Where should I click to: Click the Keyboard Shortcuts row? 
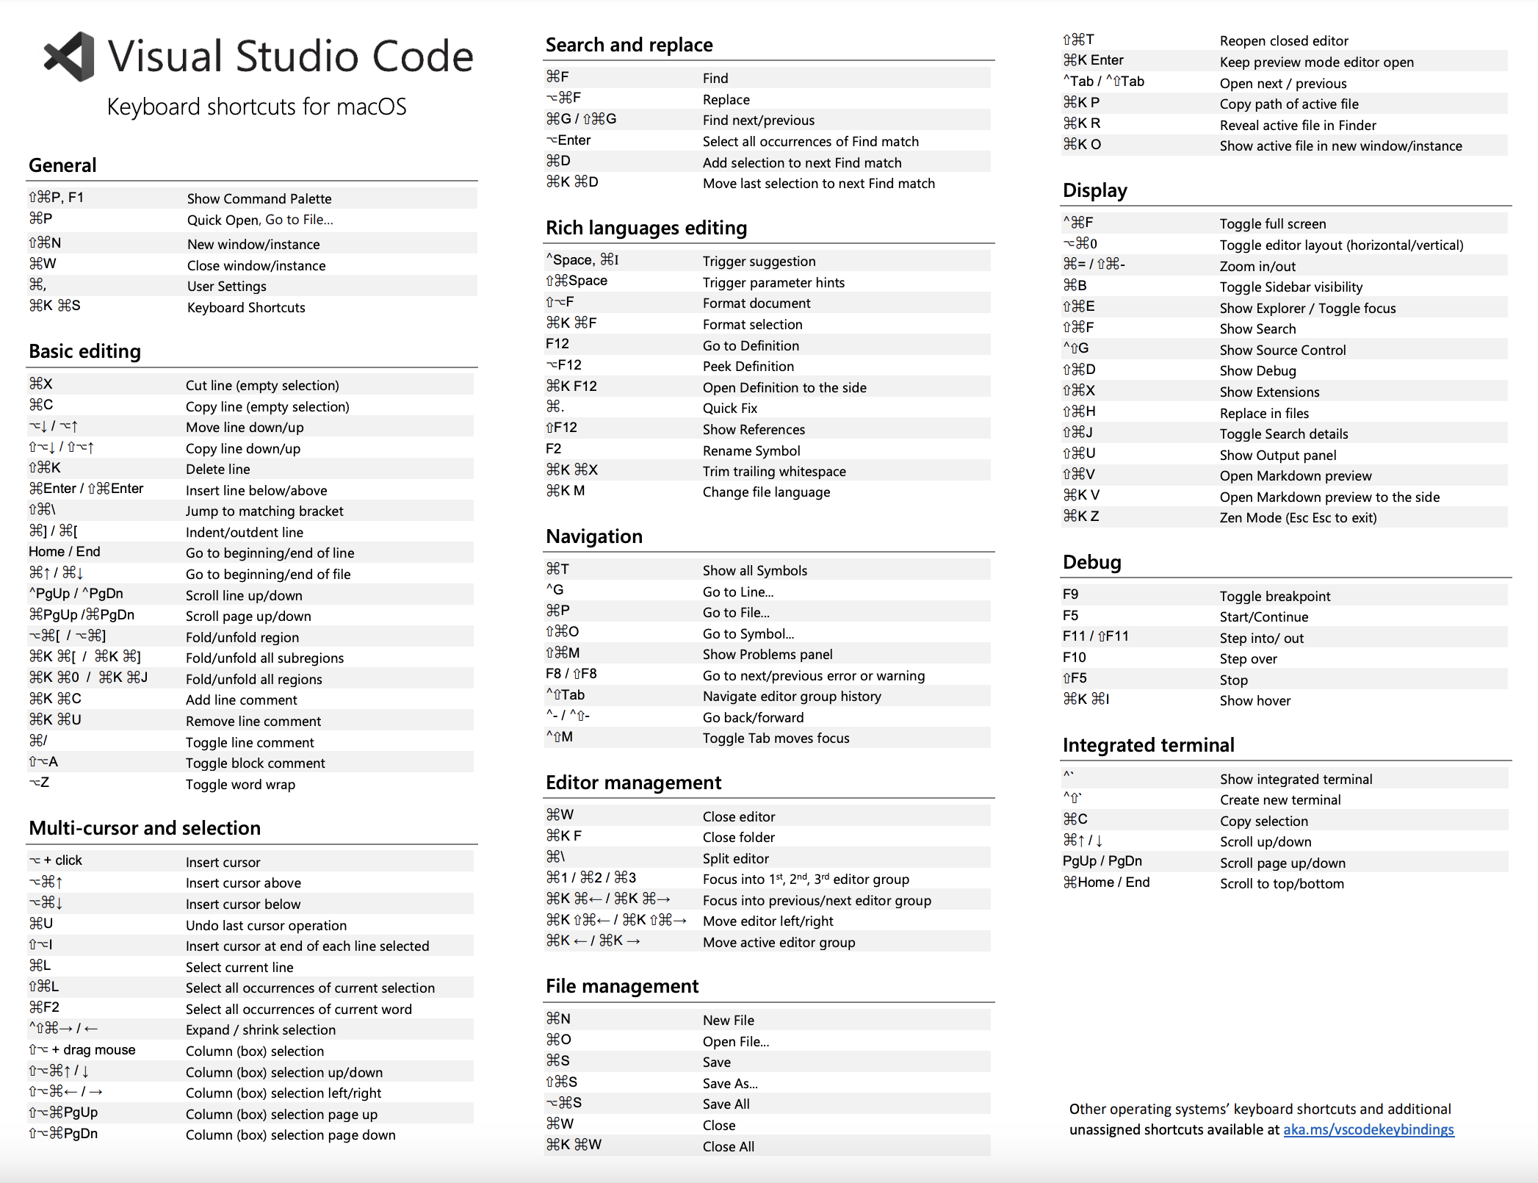click(246, 307)
